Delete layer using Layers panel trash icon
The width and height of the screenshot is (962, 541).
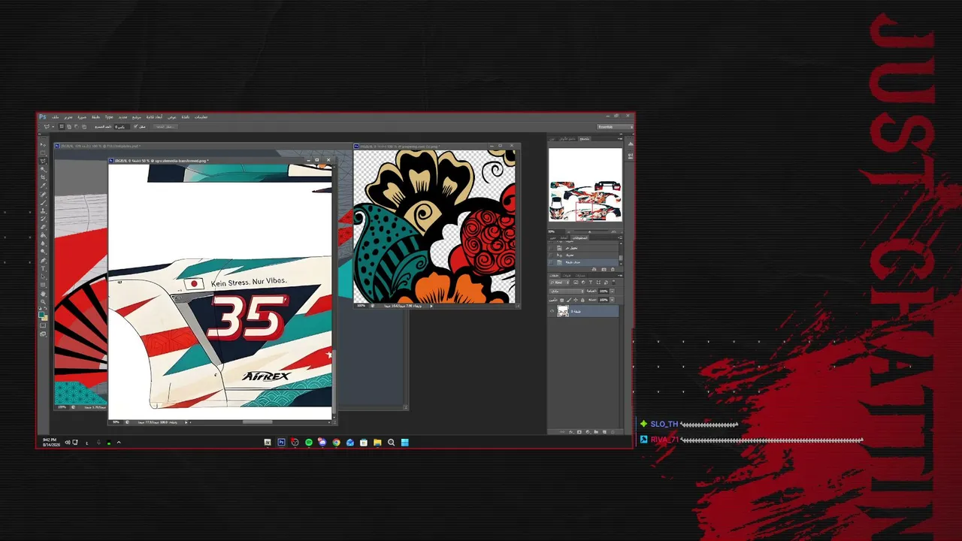coord(613,432)
